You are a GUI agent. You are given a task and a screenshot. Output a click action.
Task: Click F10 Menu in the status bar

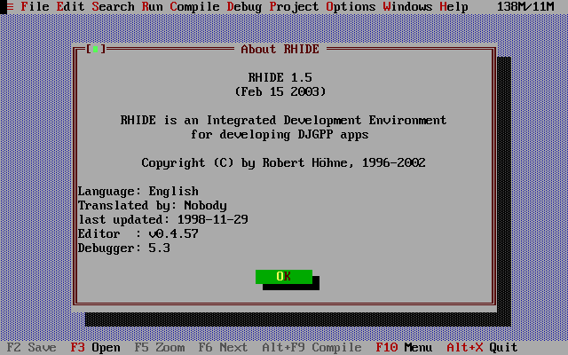pyautogui.click(x=404, y=347)
